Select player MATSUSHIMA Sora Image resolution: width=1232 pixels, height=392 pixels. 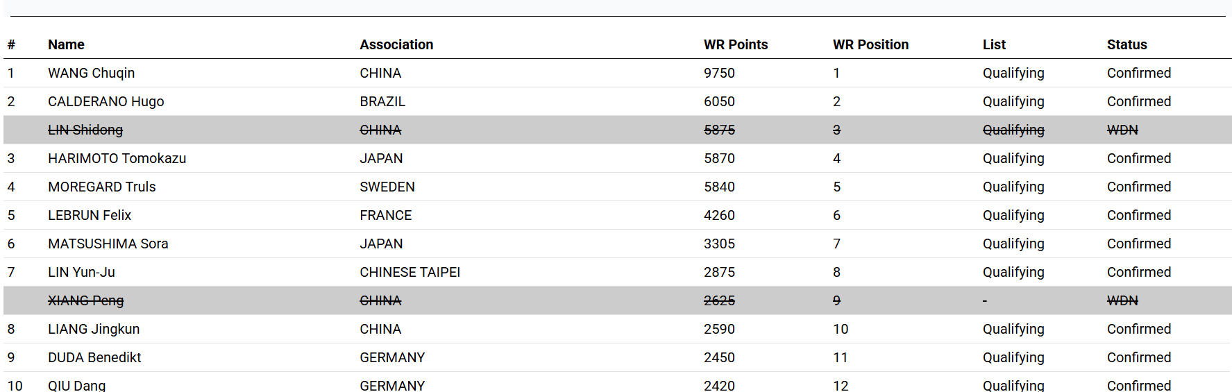[108, 244]
